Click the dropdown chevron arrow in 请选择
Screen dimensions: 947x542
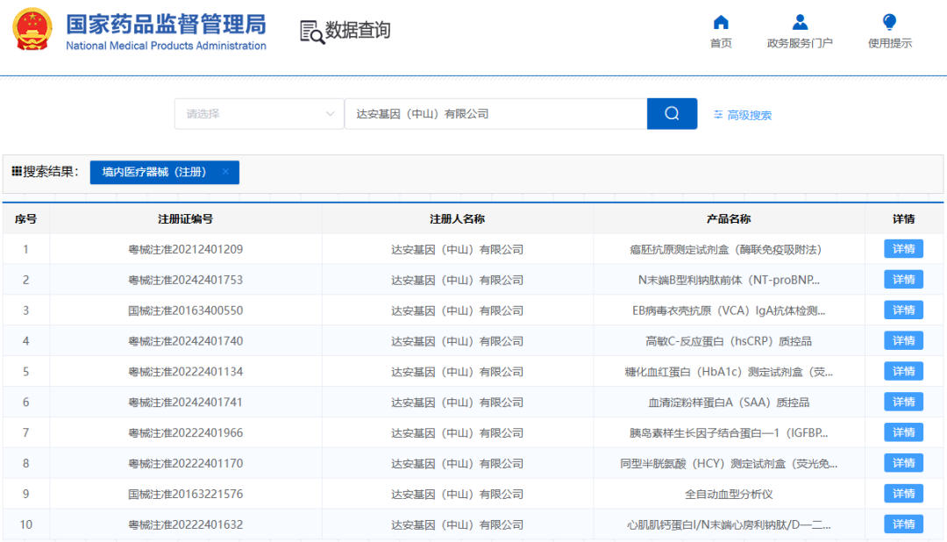[330, 114]
